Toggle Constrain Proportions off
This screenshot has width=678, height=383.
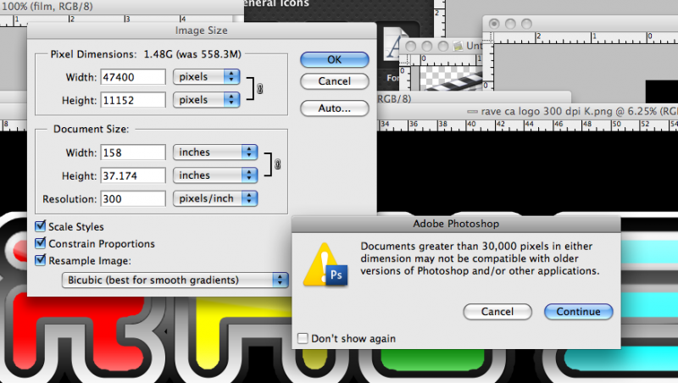40,243
